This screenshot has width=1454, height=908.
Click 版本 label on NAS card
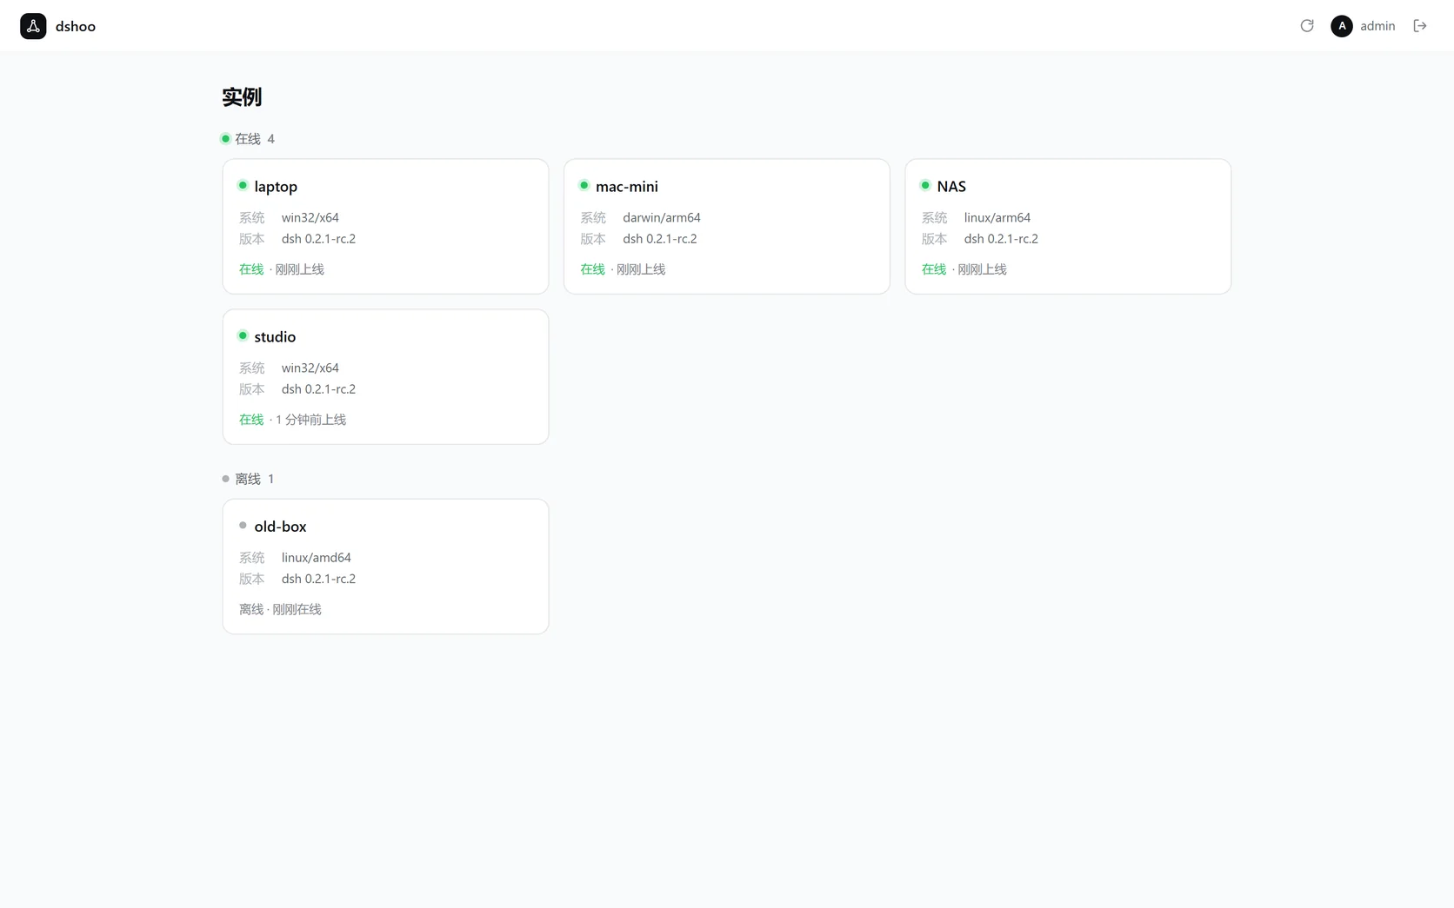[935, 239]
